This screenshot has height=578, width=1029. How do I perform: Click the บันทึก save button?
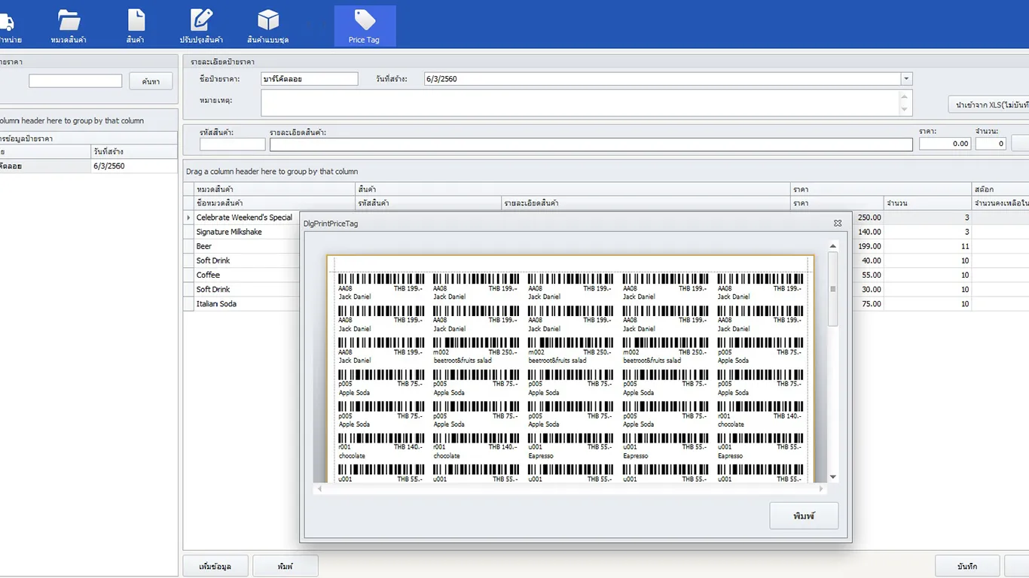967,566
